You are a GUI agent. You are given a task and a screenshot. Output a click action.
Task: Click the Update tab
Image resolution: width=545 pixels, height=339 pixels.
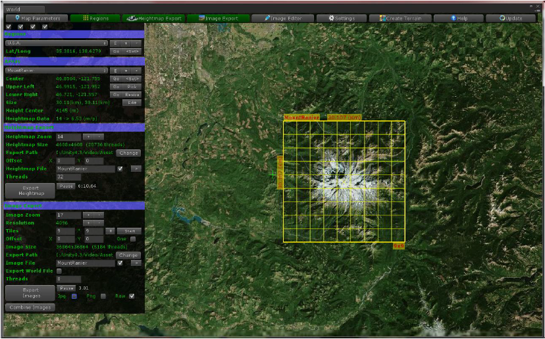coord(511,18)
